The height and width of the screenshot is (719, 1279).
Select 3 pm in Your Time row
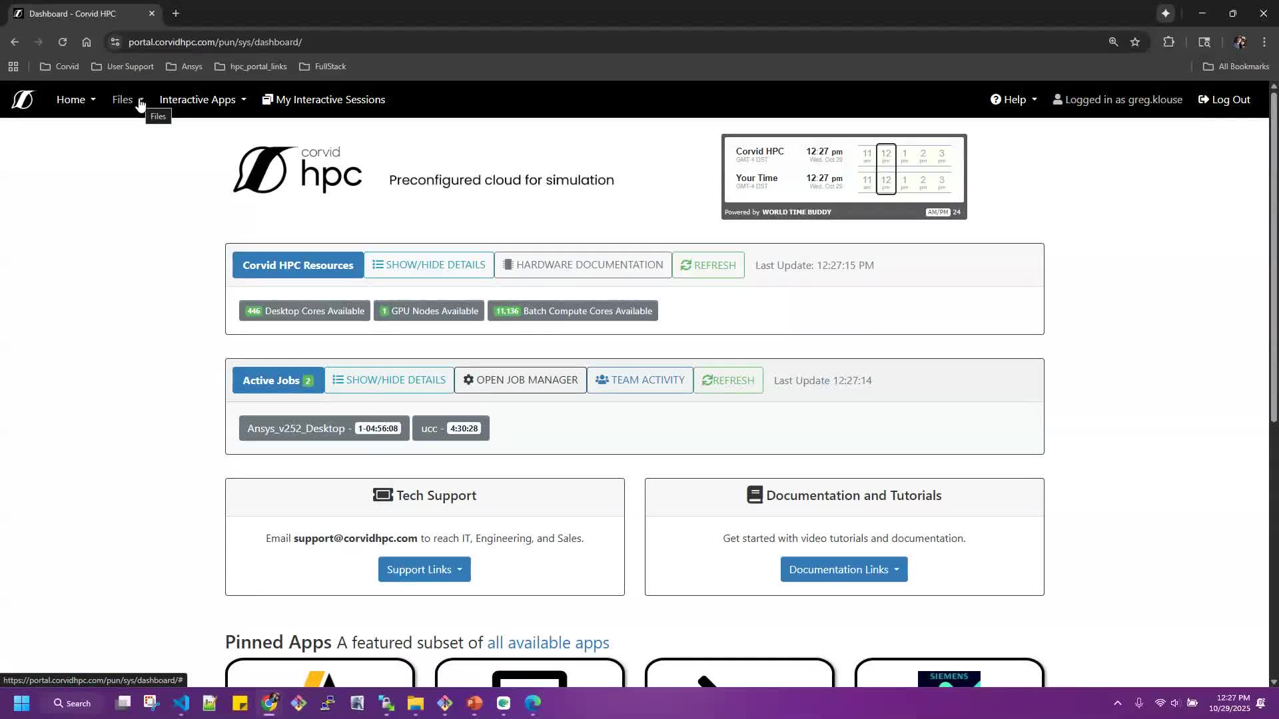click(942, 182)
